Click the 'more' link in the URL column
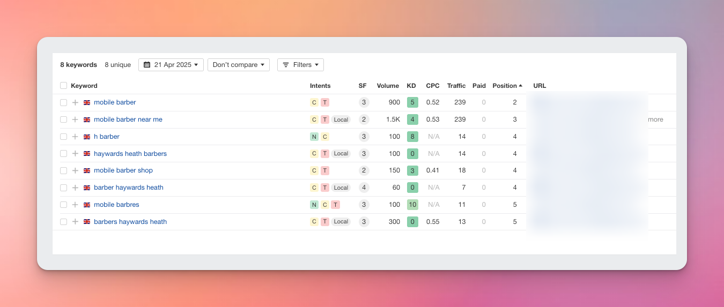The height and width of the screenshot is (307, 724). pos(655,119)
